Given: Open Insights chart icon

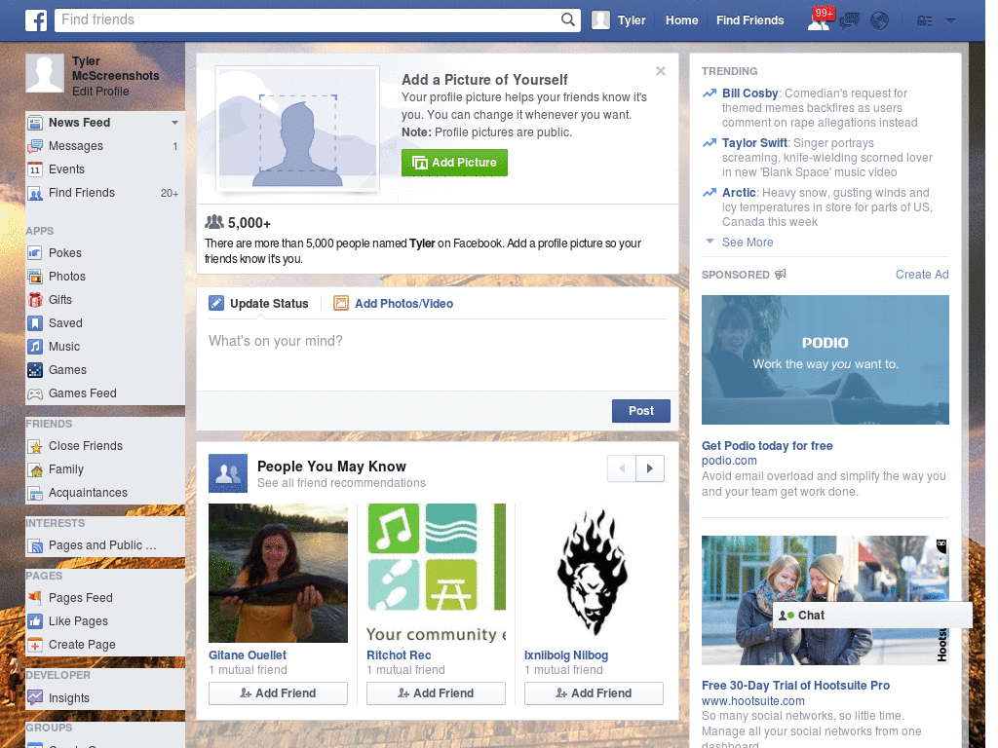Looking at the screenshot, I should click(35, 697).
